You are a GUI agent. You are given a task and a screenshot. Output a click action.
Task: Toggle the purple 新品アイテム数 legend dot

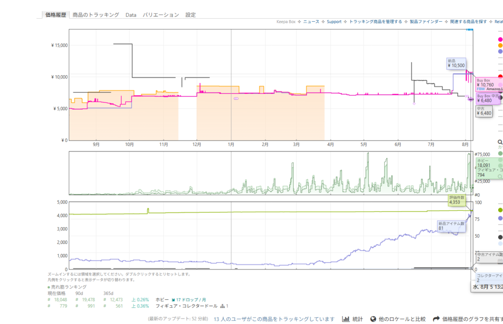pos(500,218)
